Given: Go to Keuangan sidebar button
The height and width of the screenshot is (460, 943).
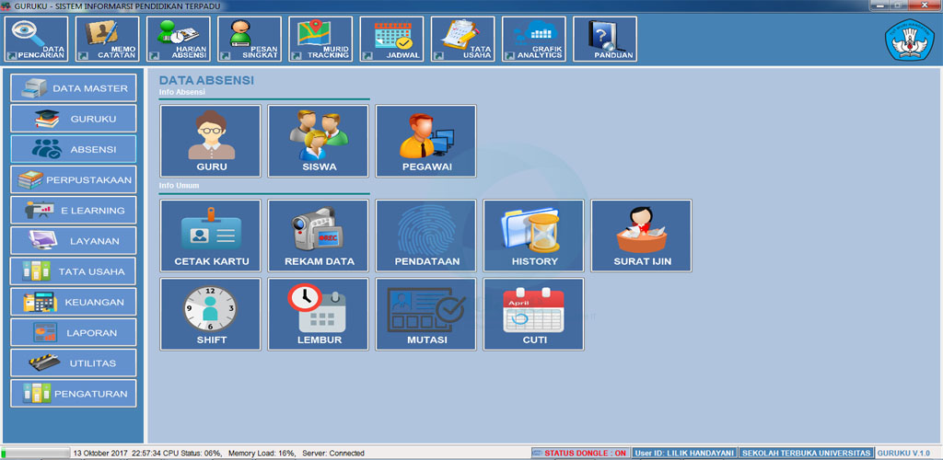Looking at the screenshot, I should [74, 302].
